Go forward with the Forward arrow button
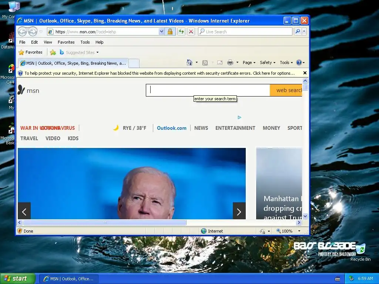The height and width of the screenshot is (284, 379). click(33, 32)
